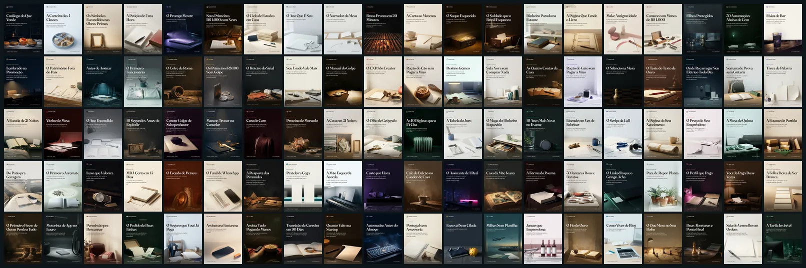Select 'Seus Primeiros R$ 1.000 com News' cover

pyautogui.click(x=222, y=29)
